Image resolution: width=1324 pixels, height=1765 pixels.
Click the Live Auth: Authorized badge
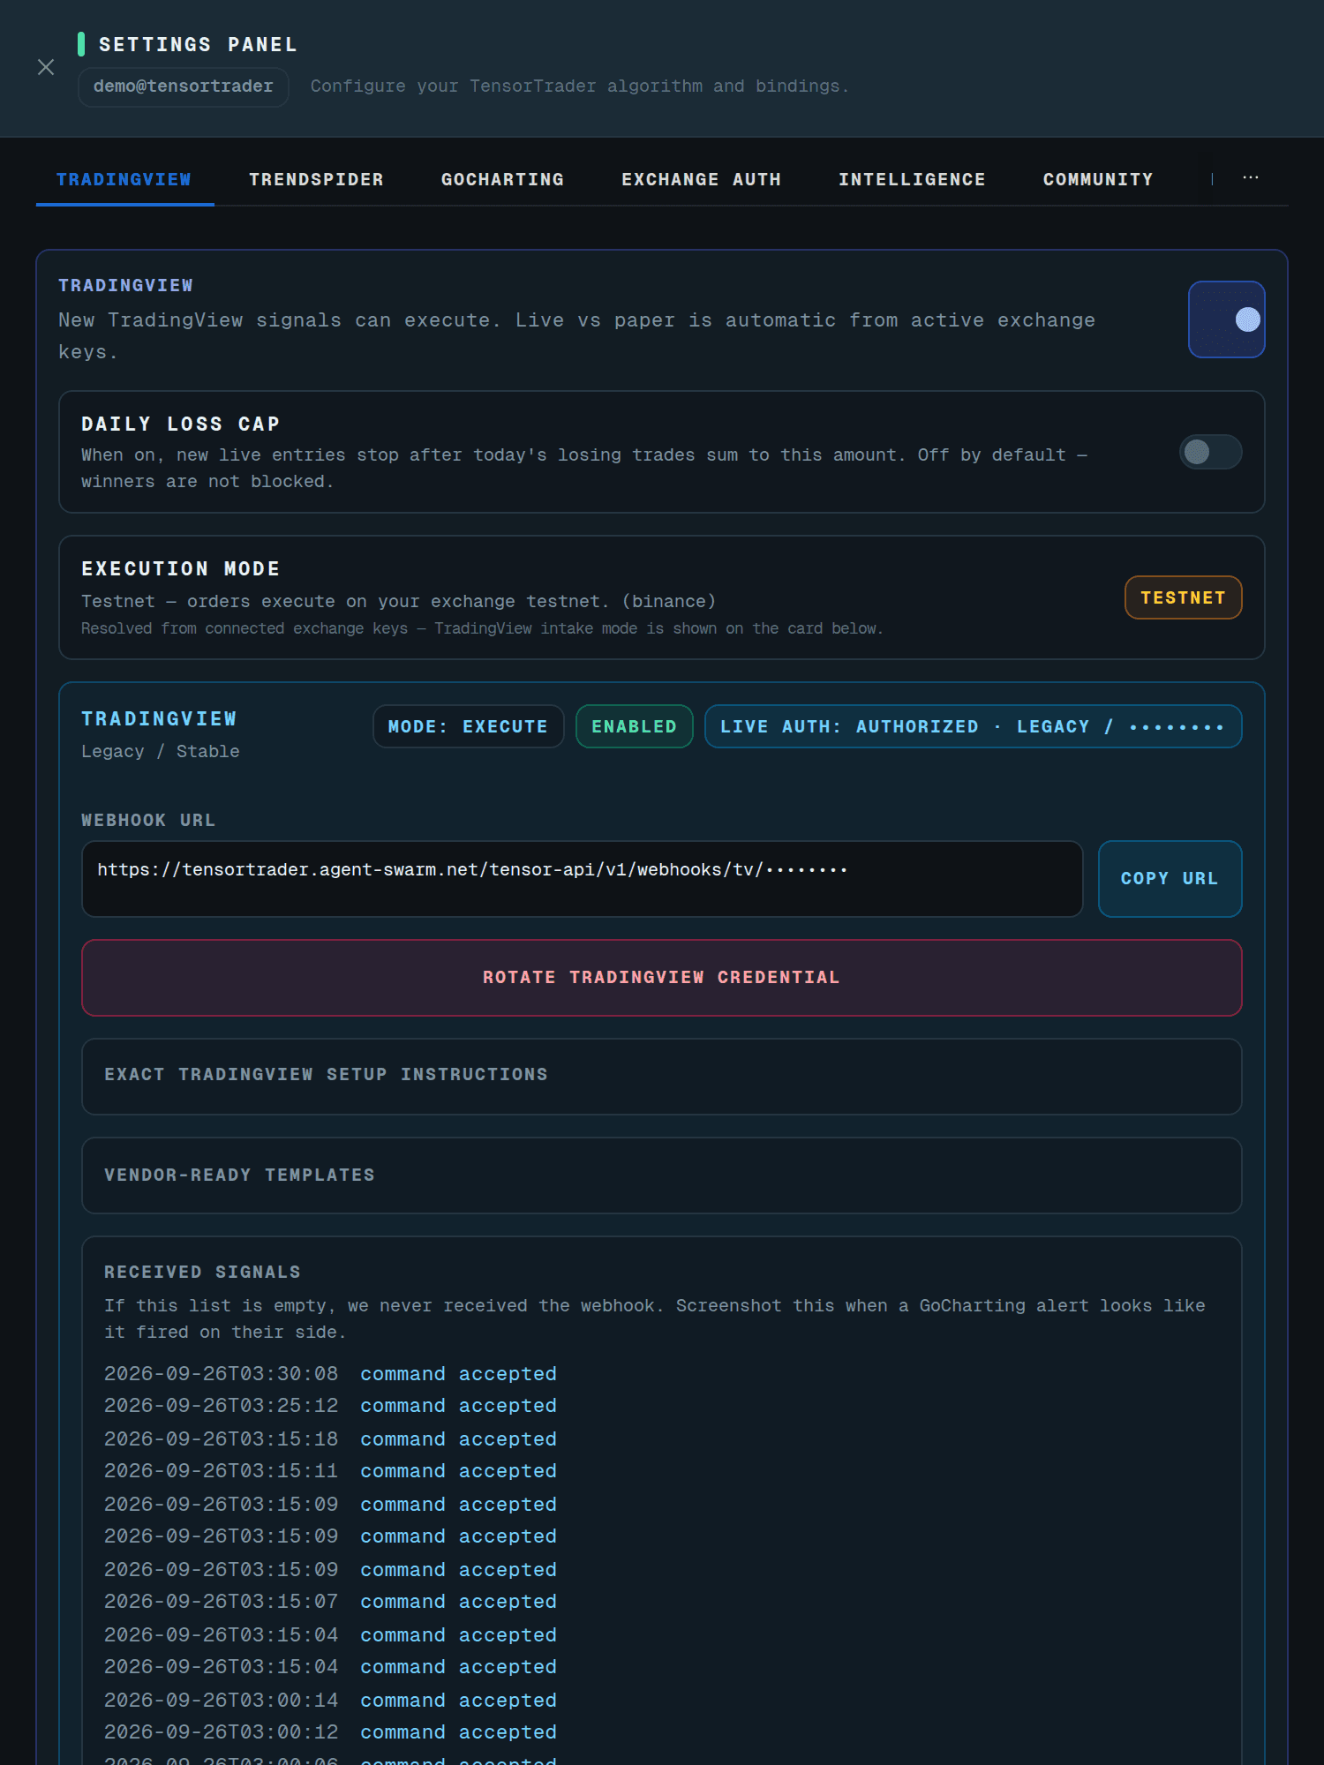973,726
